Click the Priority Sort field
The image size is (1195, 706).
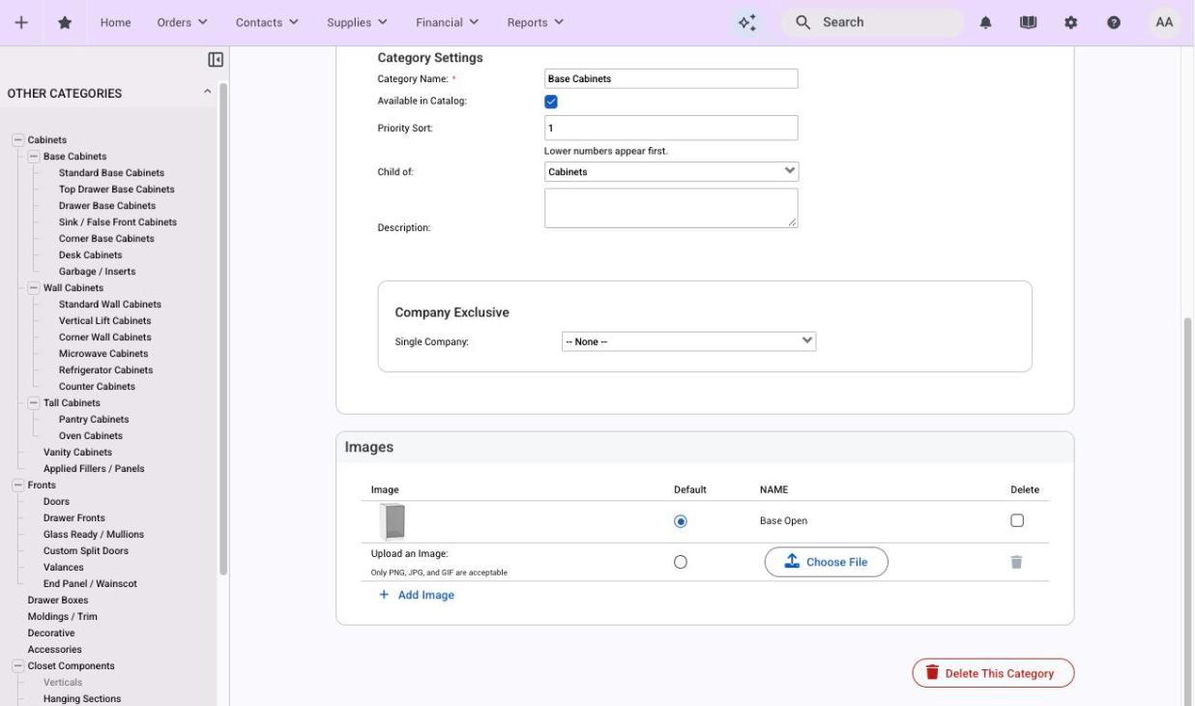(x=671, y=128)
